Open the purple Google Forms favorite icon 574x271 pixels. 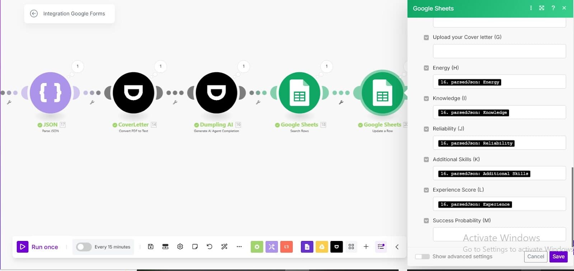(307, 247)
